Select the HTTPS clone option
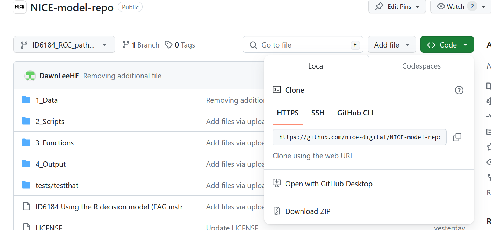Viewport: 491px width, 230px height. pyautogui.click(x=288, y=113)
